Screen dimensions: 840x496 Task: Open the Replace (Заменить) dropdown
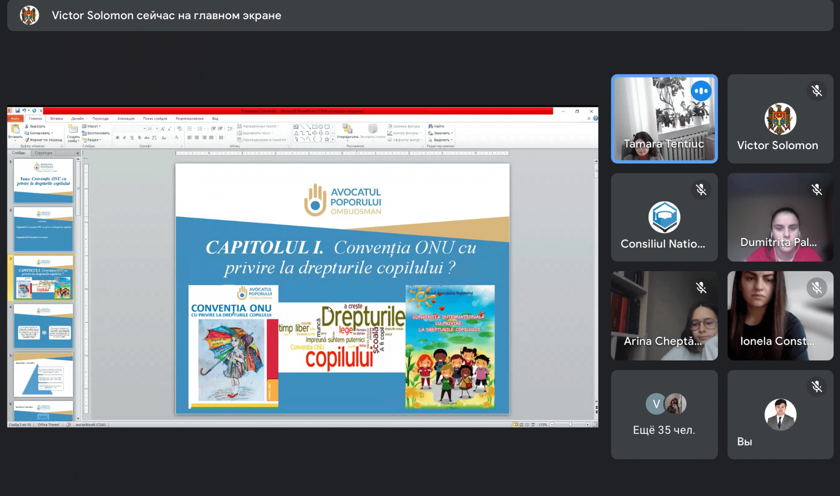pos(441,133)
